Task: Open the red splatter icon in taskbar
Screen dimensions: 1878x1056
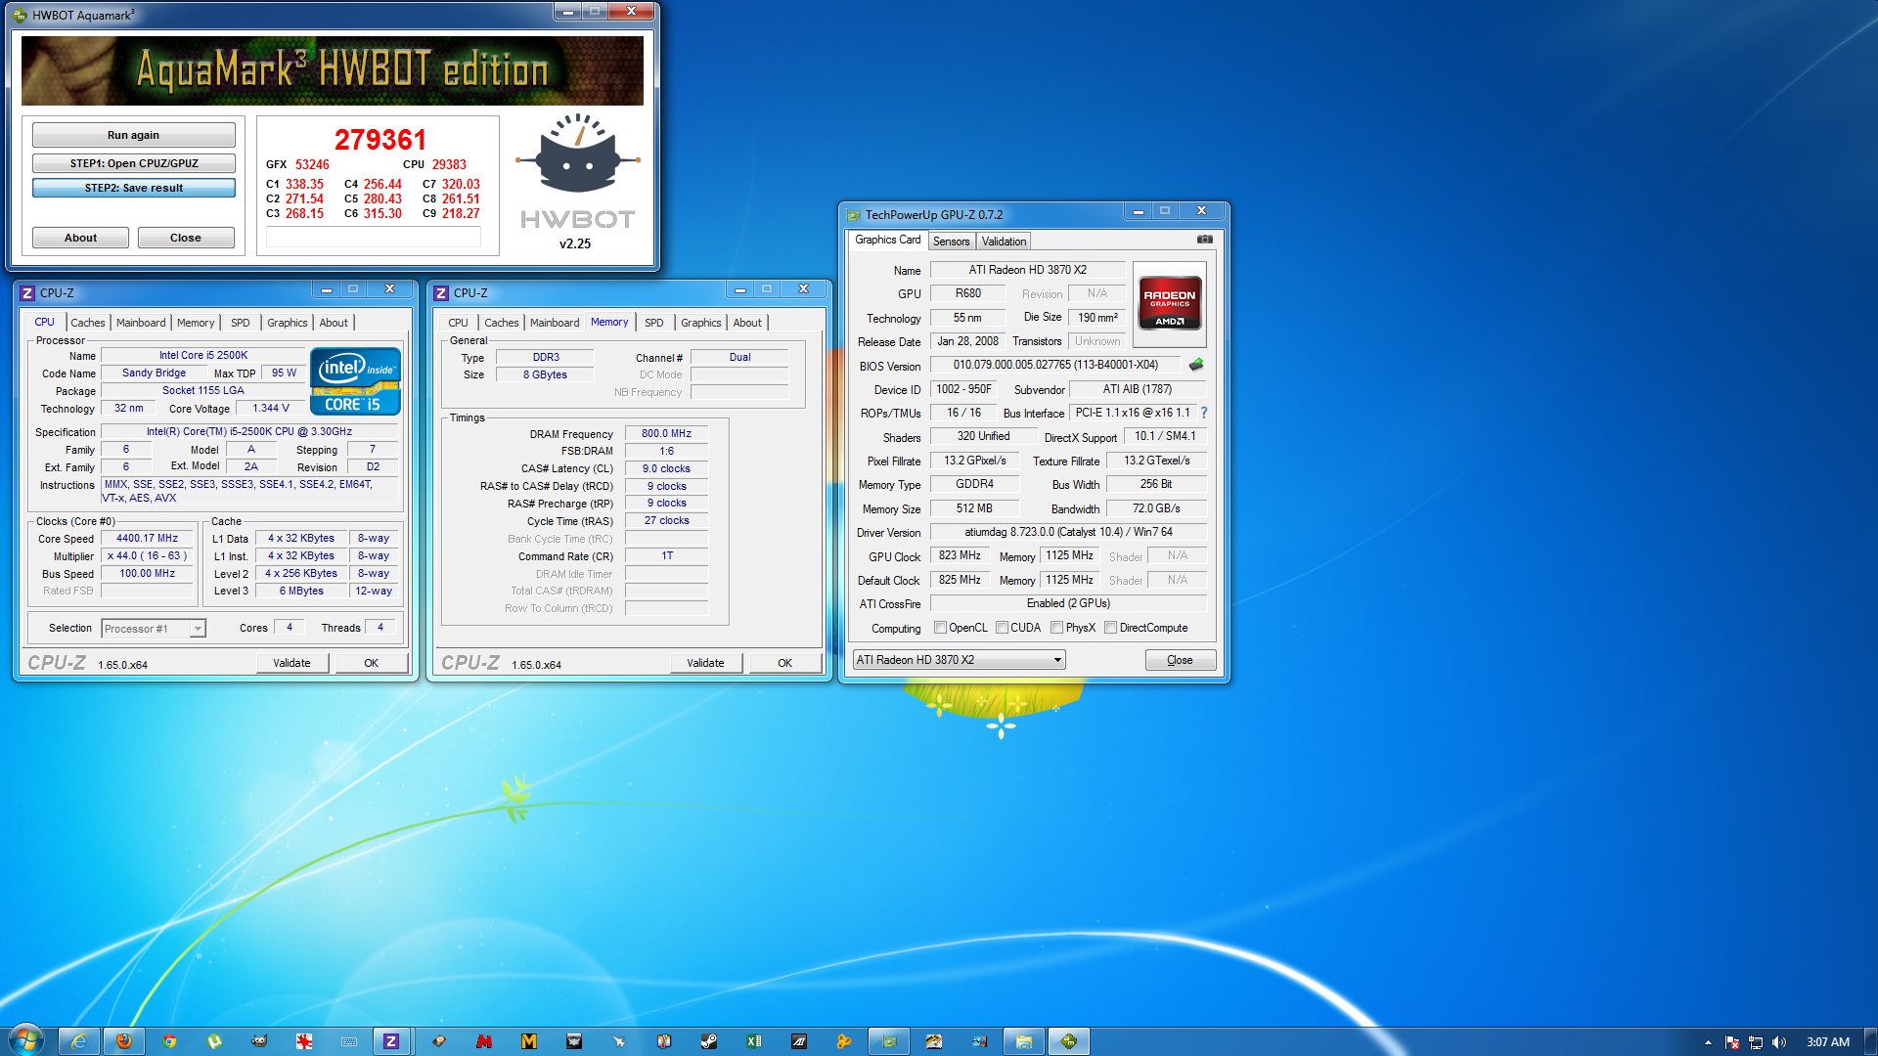Action: pos(304,1041)
